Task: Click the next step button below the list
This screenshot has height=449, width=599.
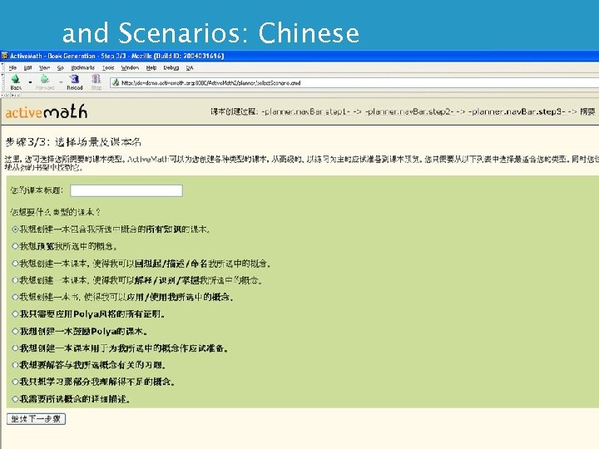Action: click(x=37, y=419)
